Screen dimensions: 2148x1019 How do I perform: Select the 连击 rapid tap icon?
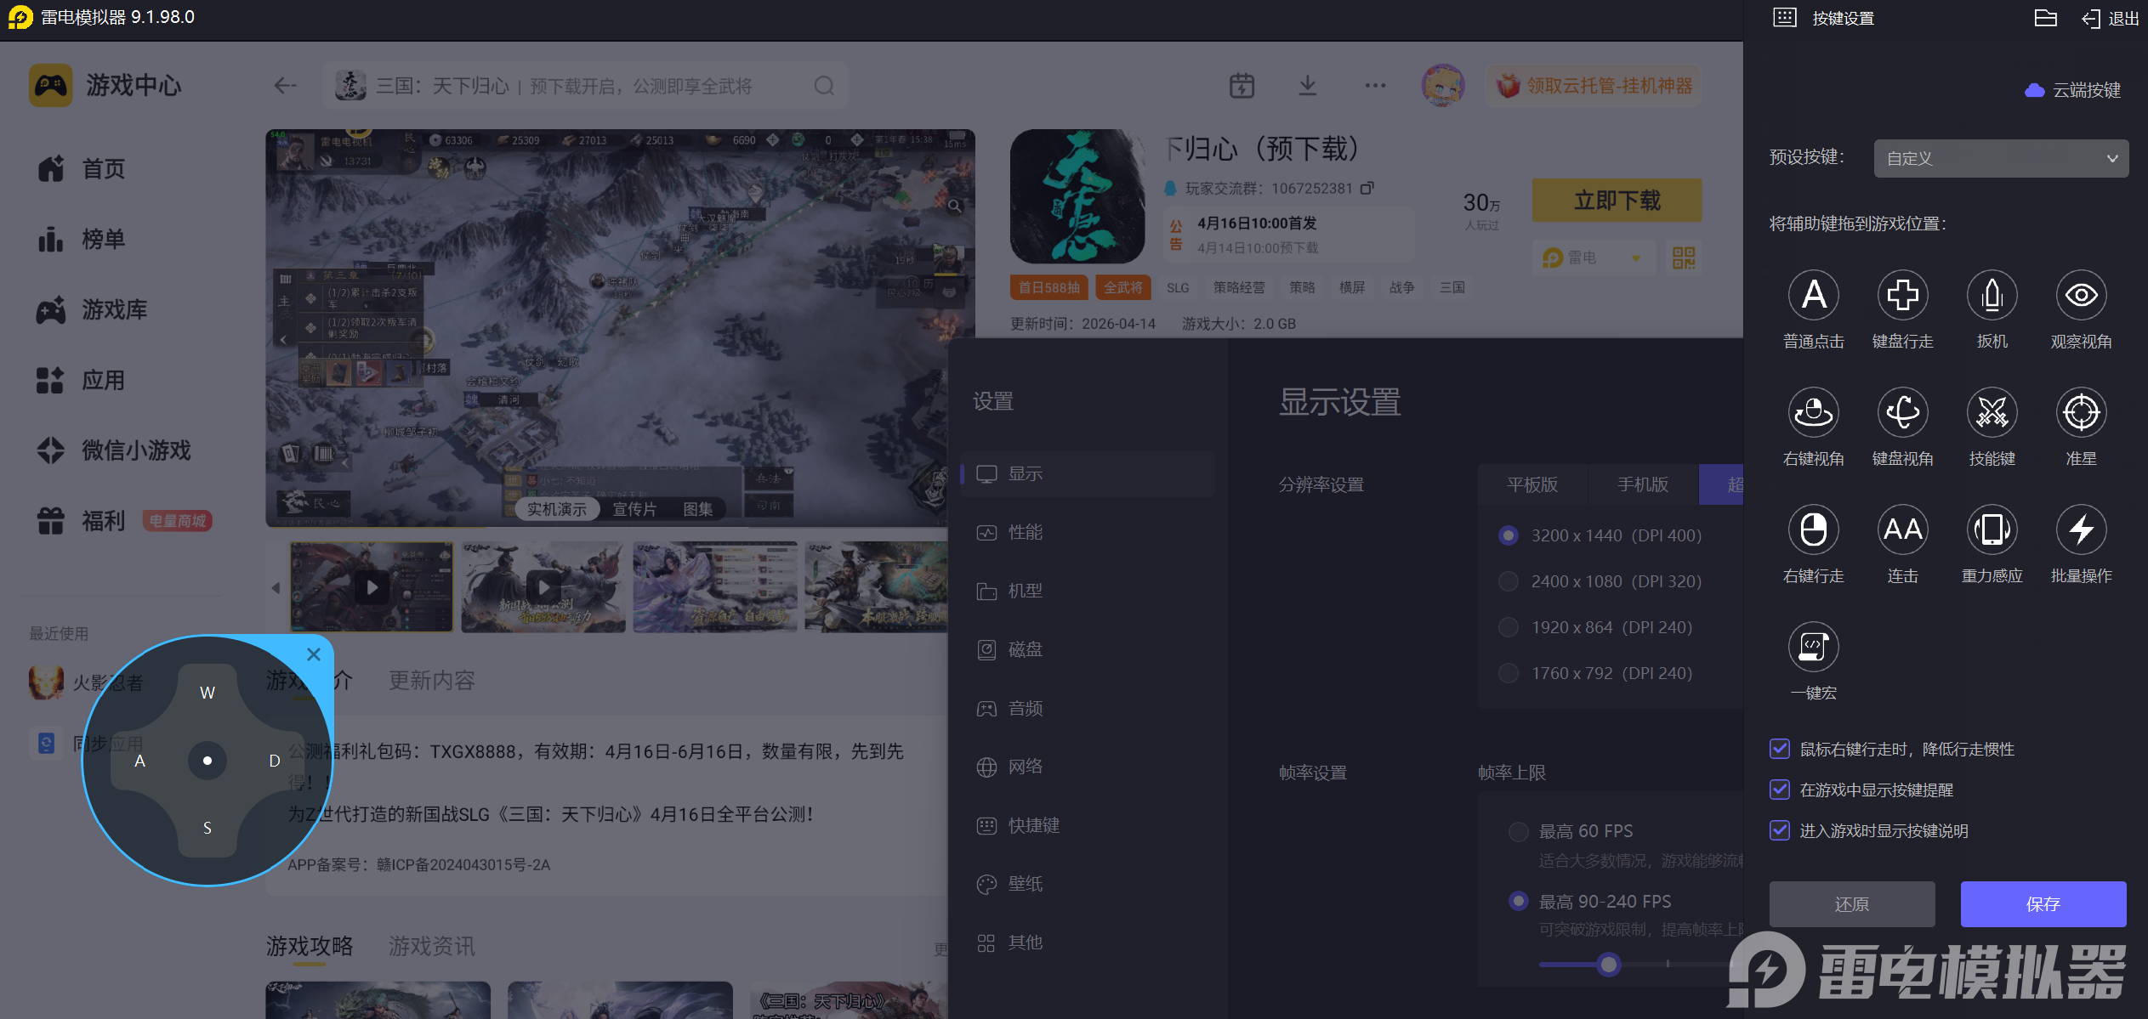click(x=1902, y=530)
